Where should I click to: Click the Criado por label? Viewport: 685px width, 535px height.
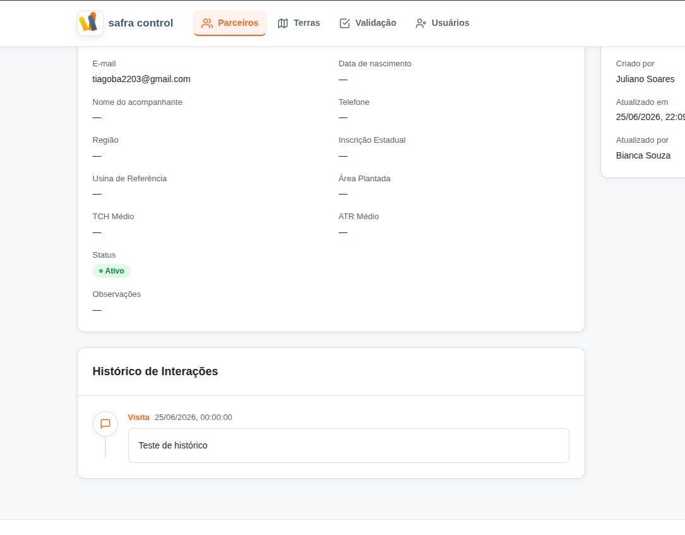click(x=635, y=64)
